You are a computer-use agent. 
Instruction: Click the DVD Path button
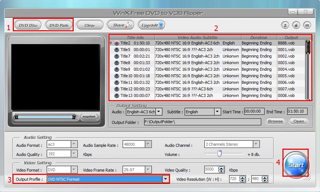(59, 25)
